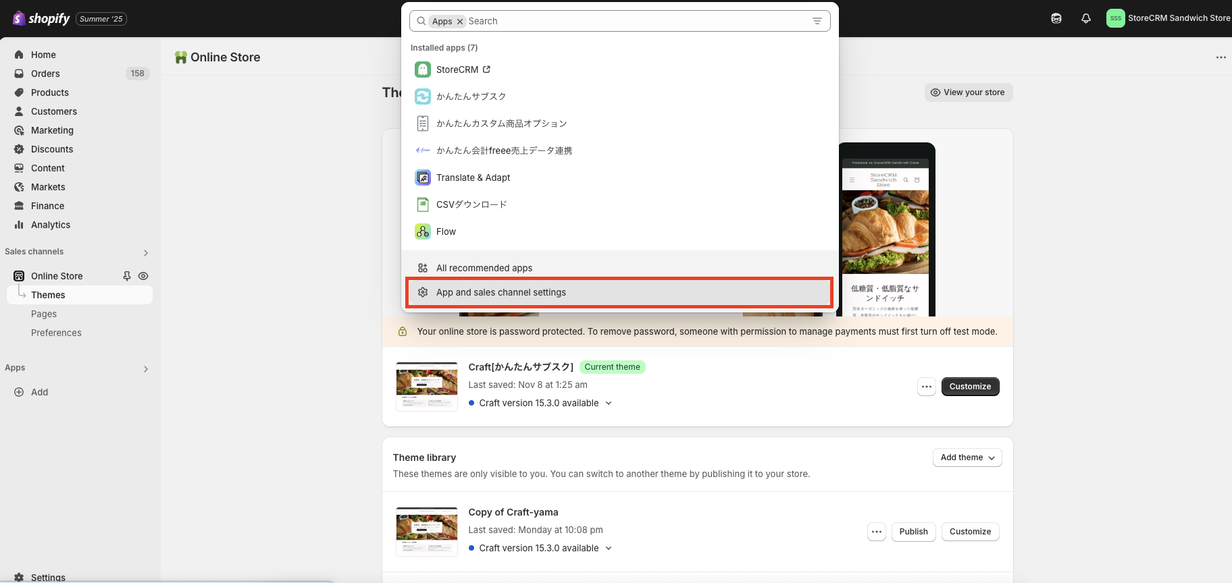Click the Current theme badge
The image size is (1232, 583).
(613, 367)
